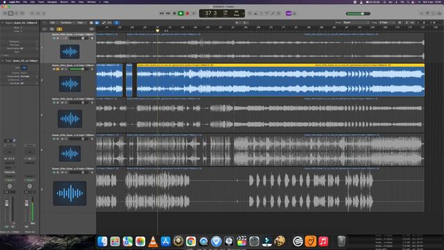
Task: Select the yellow-highlighted region on track two
Action: [280, 80]
